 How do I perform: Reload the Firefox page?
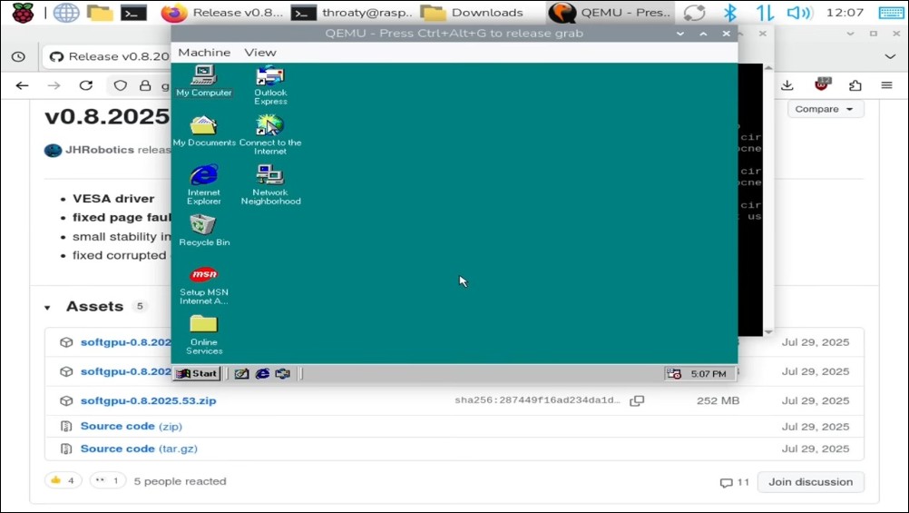[x=86, y=85]
